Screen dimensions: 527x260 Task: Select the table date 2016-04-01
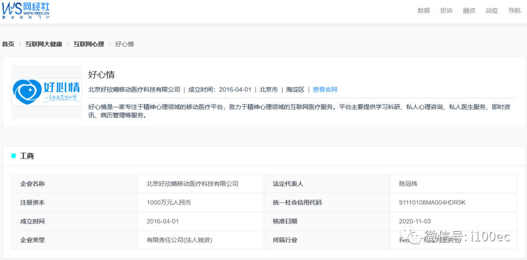coord(162,221)
